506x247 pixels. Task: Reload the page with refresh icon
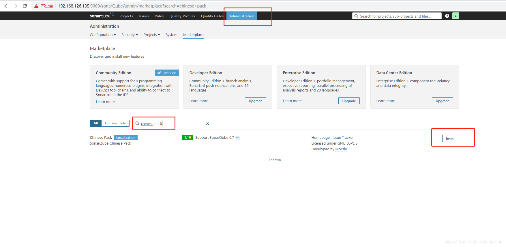[25, 6]
